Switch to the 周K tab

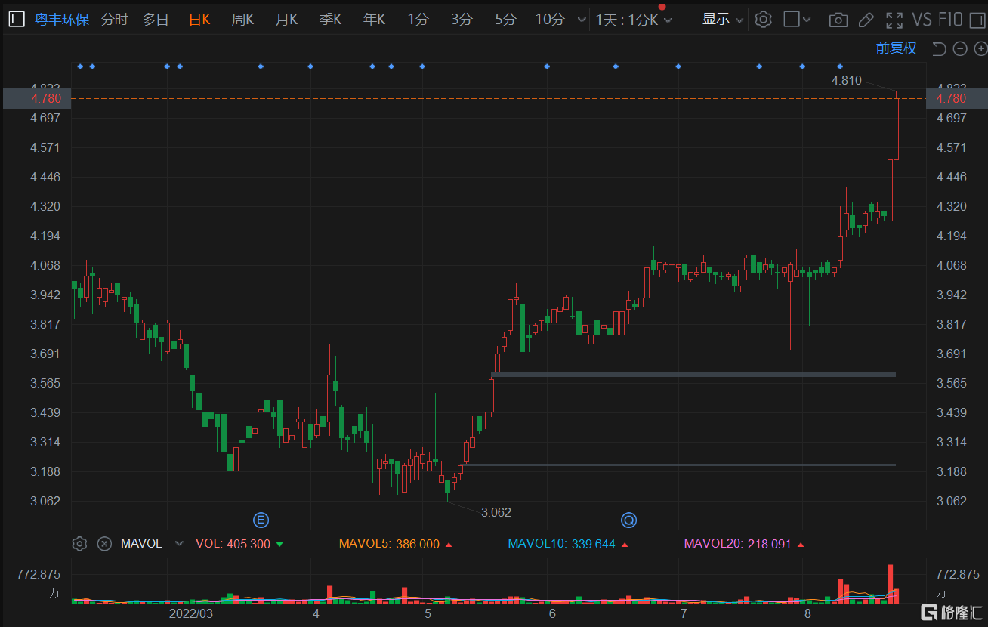242,20
